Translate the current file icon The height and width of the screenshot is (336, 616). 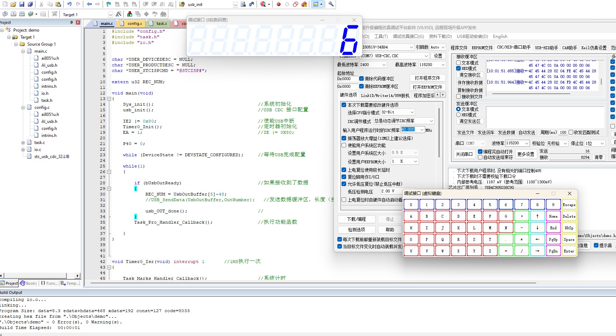5,14
